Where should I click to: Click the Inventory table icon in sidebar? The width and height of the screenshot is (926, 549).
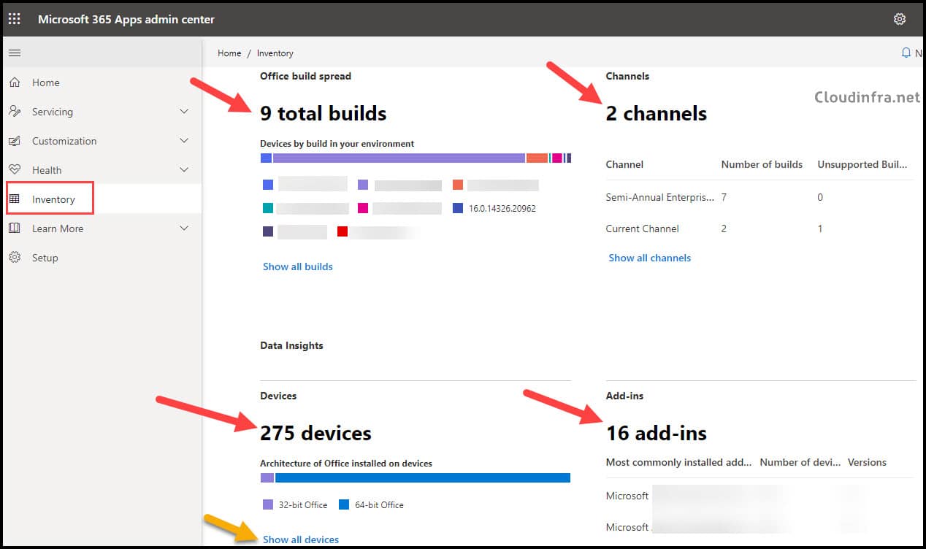click(15, 199)
